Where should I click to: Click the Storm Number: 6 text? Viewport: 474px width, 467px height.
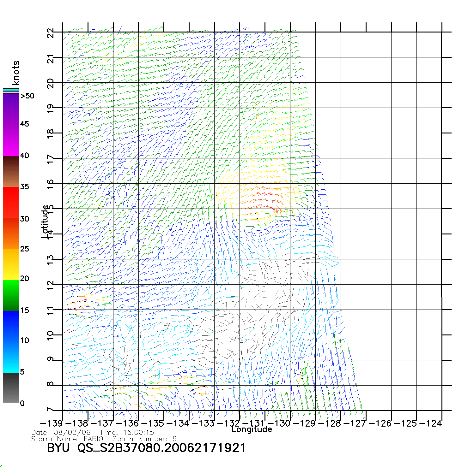point(144,439)
